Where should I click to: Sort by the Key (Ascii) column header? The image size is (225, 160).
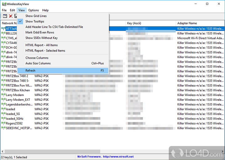point(151,23)
